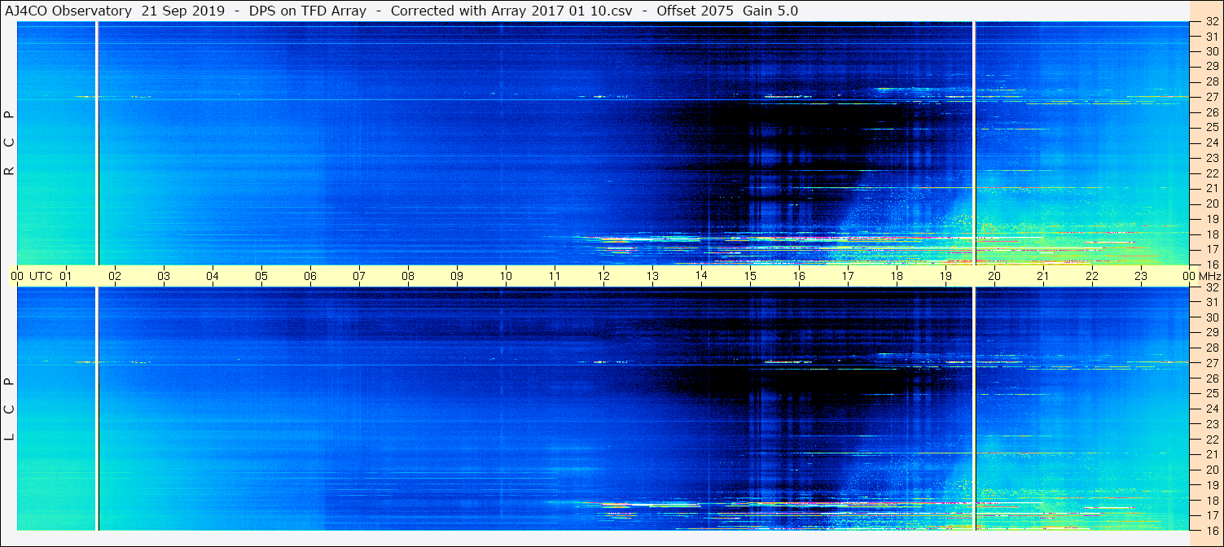Click the 32 MHz tick on RCP scale

pos(1212,22)
